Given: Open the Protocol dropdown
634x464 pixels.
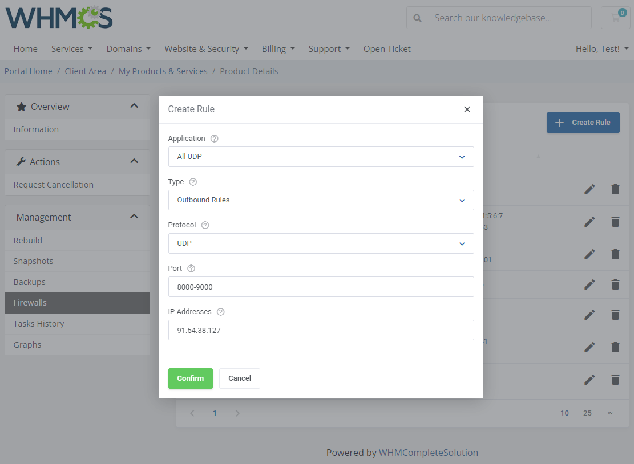Looking at the screenshot, I should pyautogui.click(x=321, y=243).
